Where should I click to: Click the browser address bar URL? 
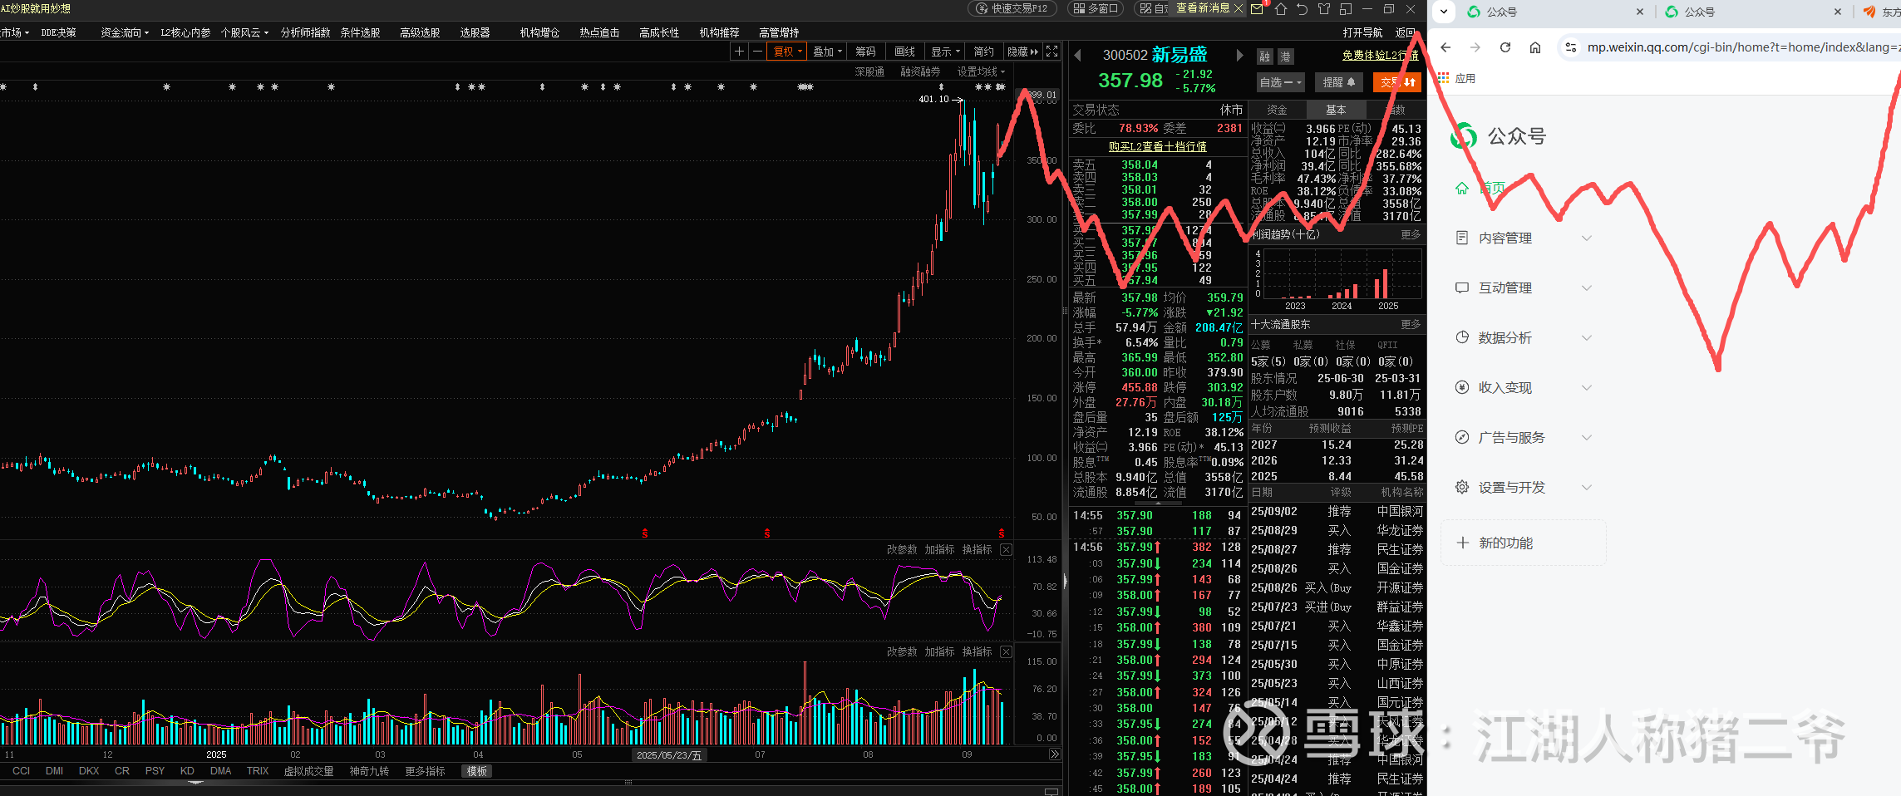point(1742,47)
